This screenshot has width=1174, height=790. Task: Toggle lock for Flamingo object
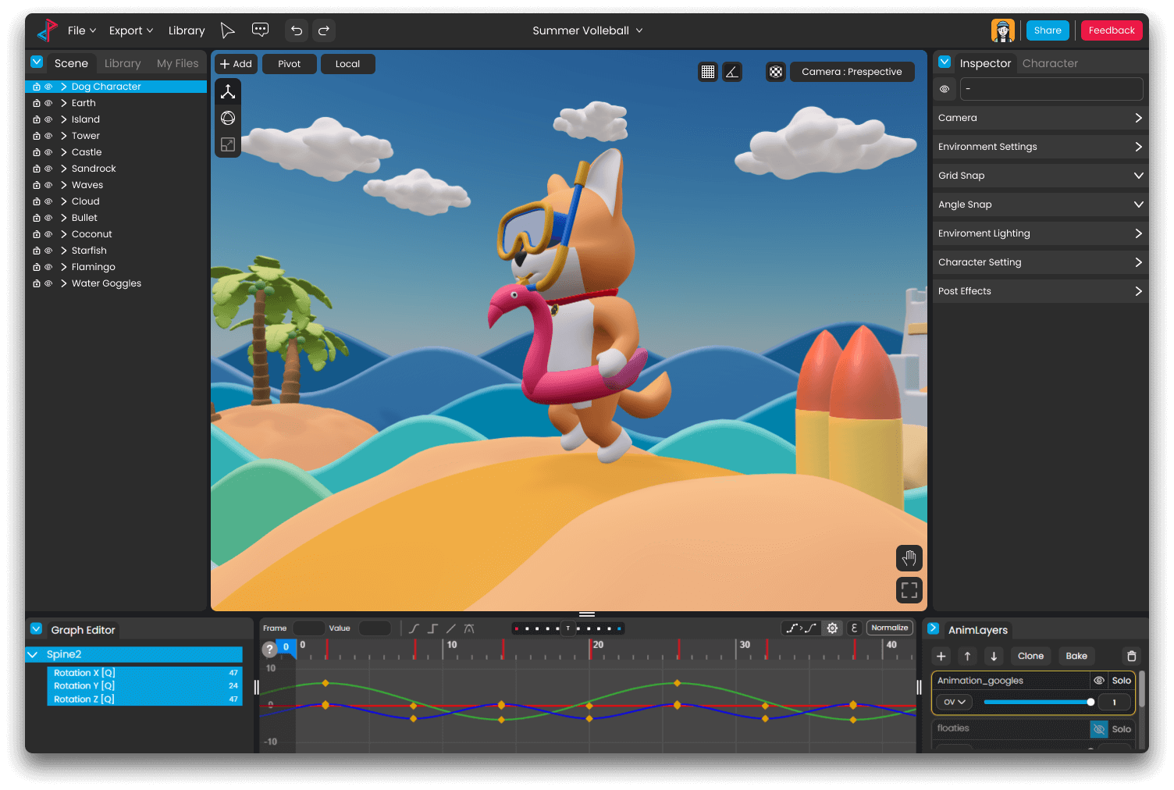pos(37,267)
